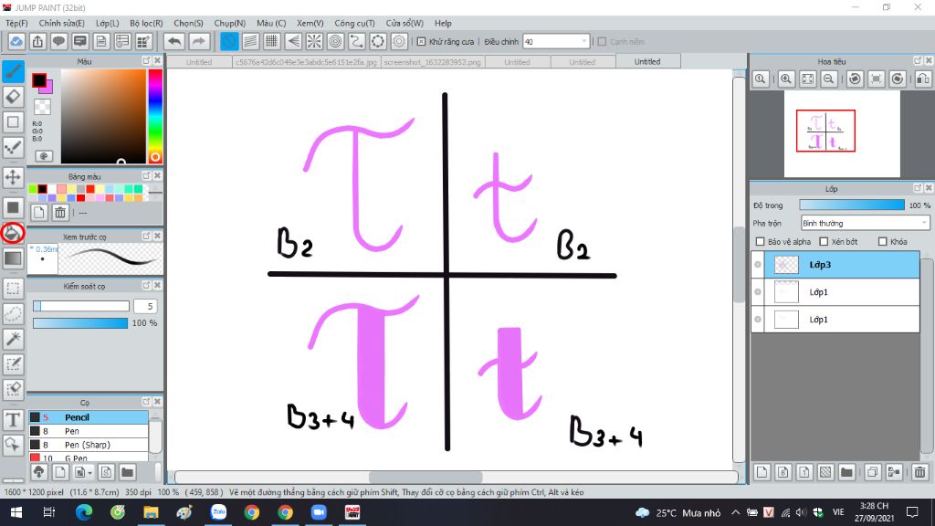Open the Lớp(L) menu

(108, 23)
